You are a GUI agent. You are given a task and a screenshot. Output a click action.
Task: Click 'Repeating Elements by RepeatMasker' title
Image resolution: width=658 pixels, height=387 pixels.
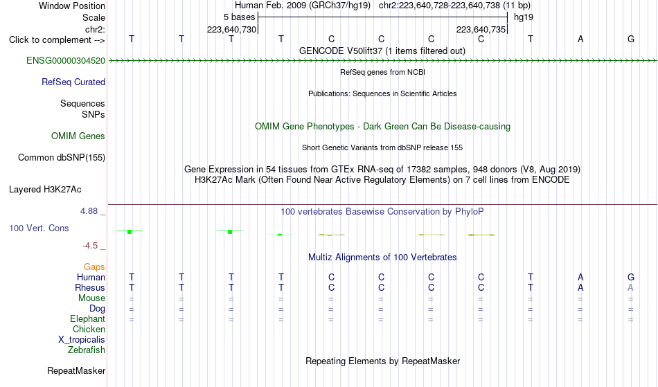click(x=382, y=361)
